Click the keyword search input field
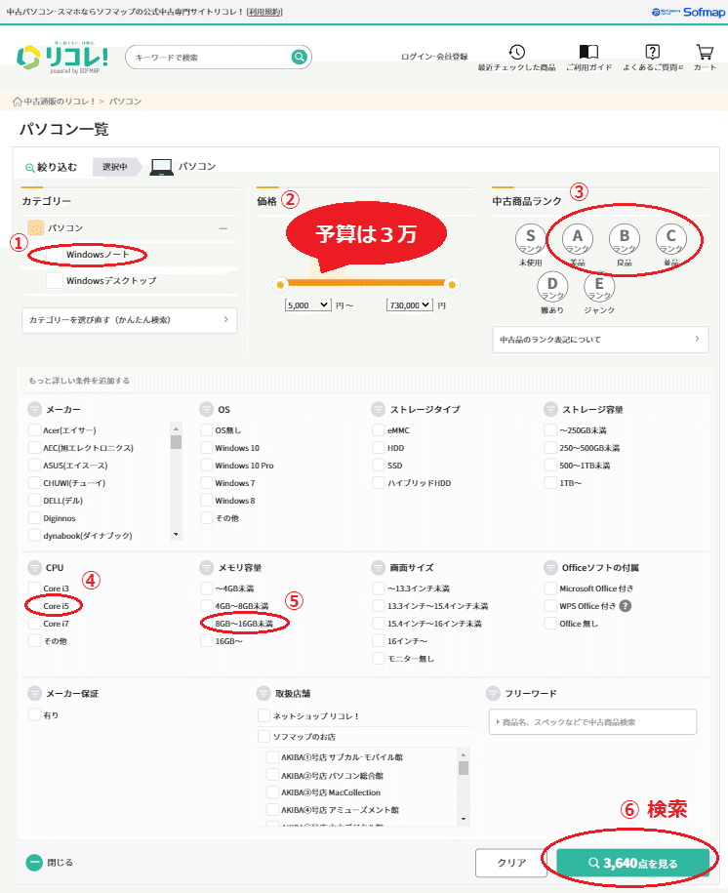 (x=211, y=57)
